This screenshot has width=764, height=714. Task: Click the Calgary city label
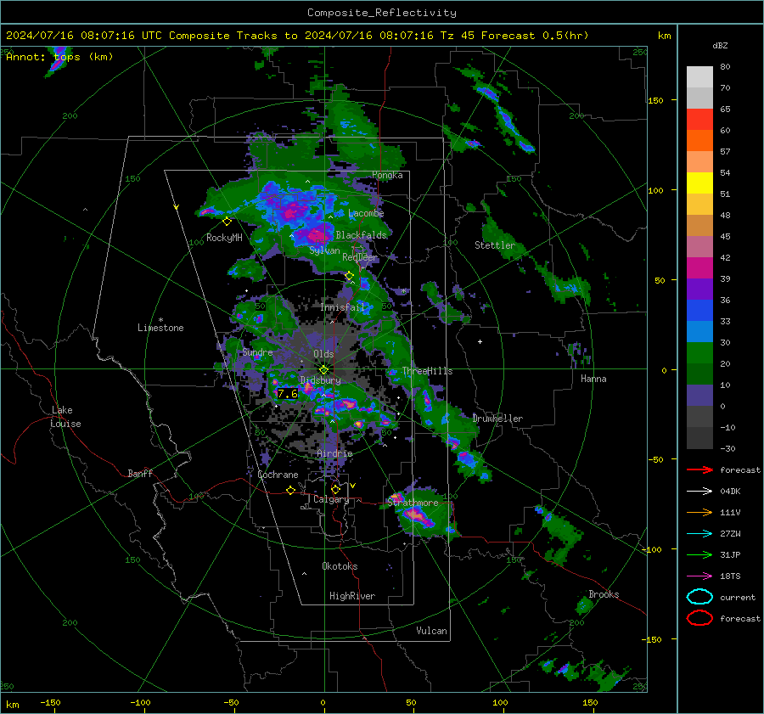[x=331, y=499]
